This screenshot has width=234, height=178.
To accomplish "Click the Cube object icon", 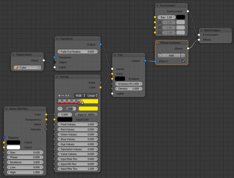I will click(x=16, y=67).
